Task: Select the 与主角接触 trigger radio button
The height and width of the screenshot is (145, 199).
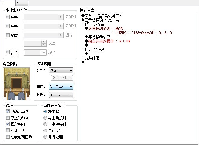Action: [45, 118]
